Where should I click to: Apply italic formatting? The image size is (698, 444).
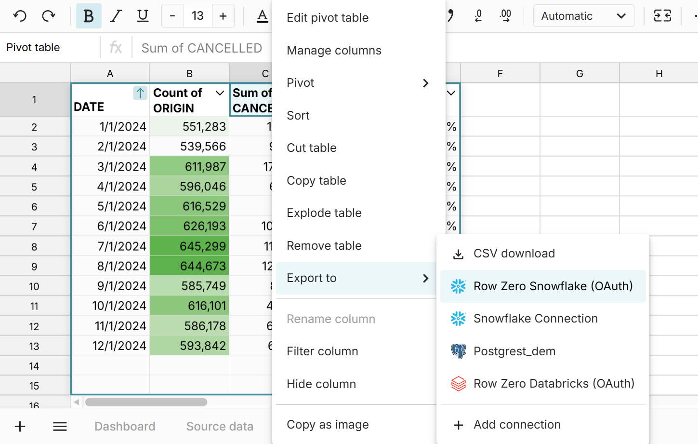[116, 15]
